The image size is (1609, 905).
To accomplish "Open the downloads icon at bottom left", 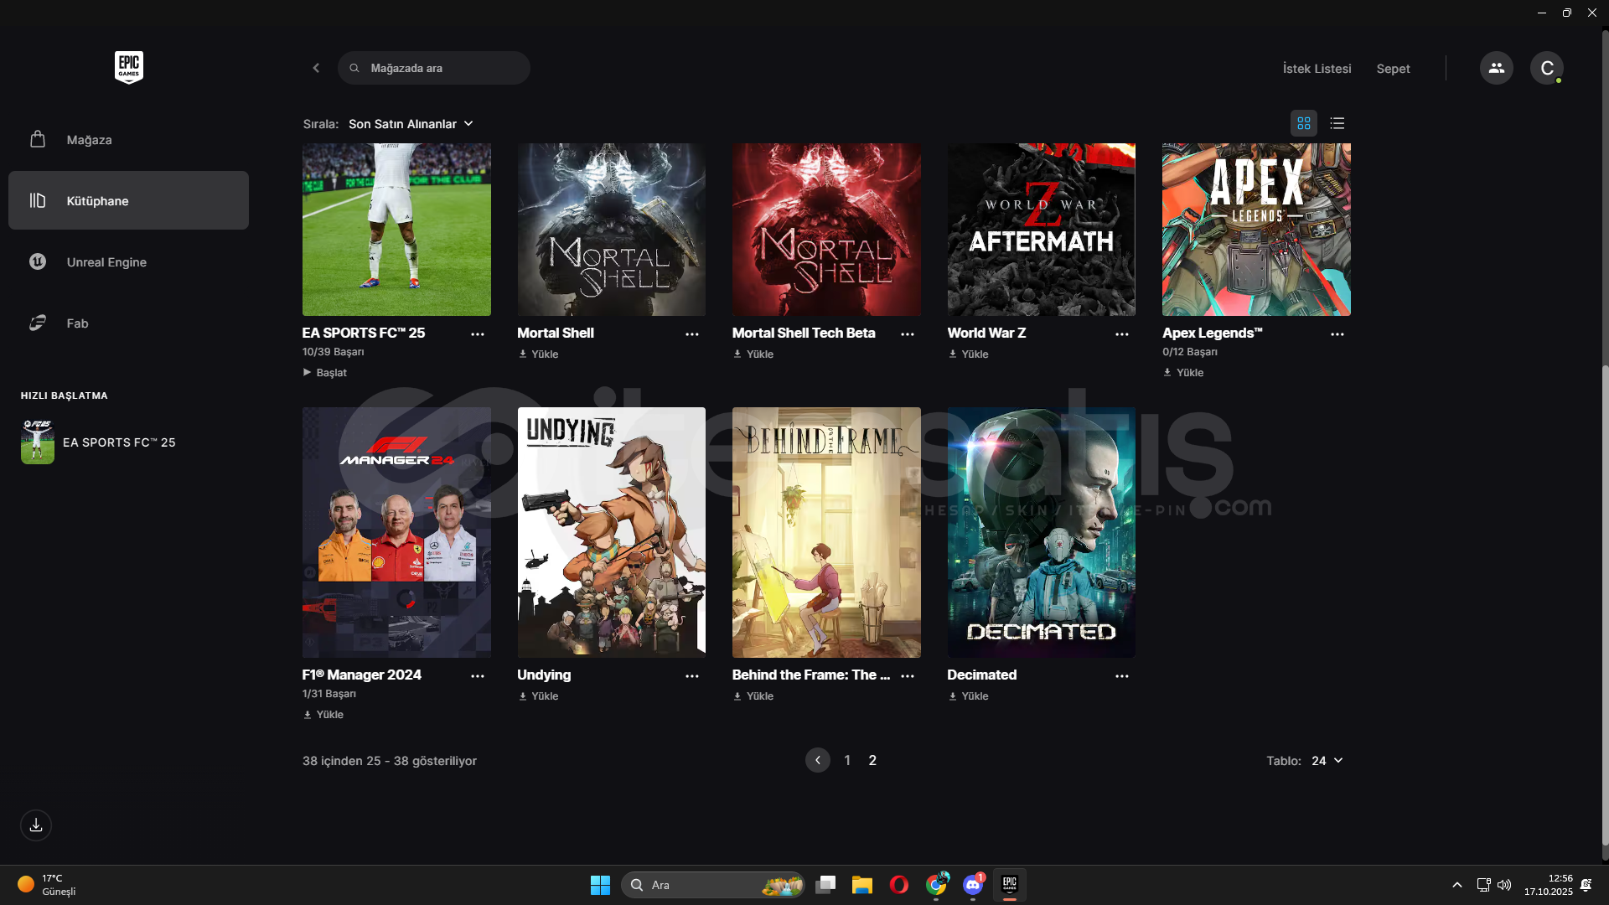I will click(x=36, y=825).
